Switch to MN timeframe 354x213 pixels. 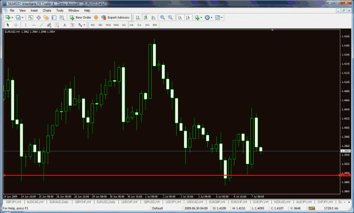pos(155,25)
